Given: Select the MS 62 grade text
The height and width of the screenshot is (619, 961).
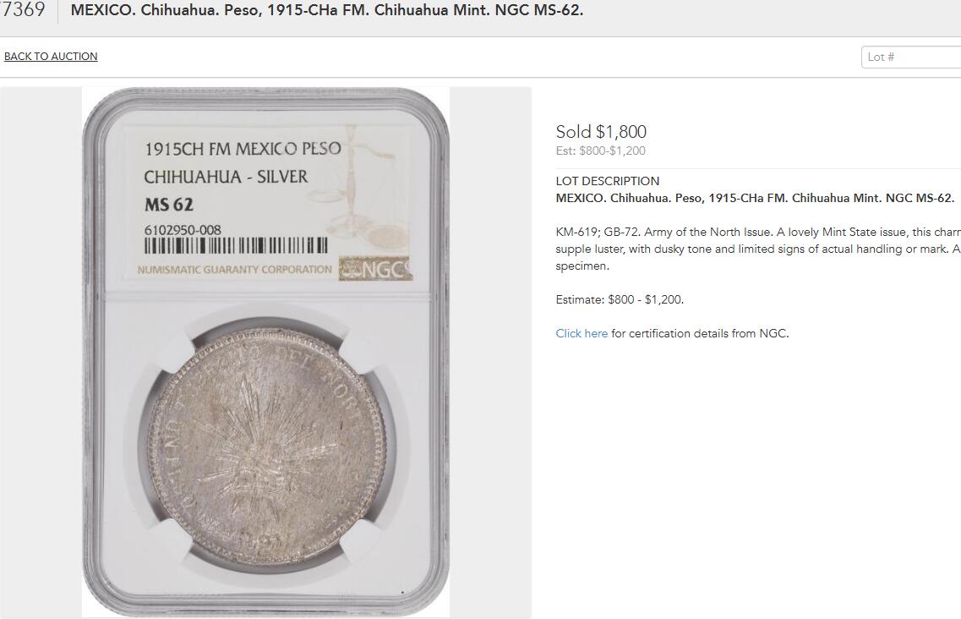Looking at the screenshot, I should [169, 205].
